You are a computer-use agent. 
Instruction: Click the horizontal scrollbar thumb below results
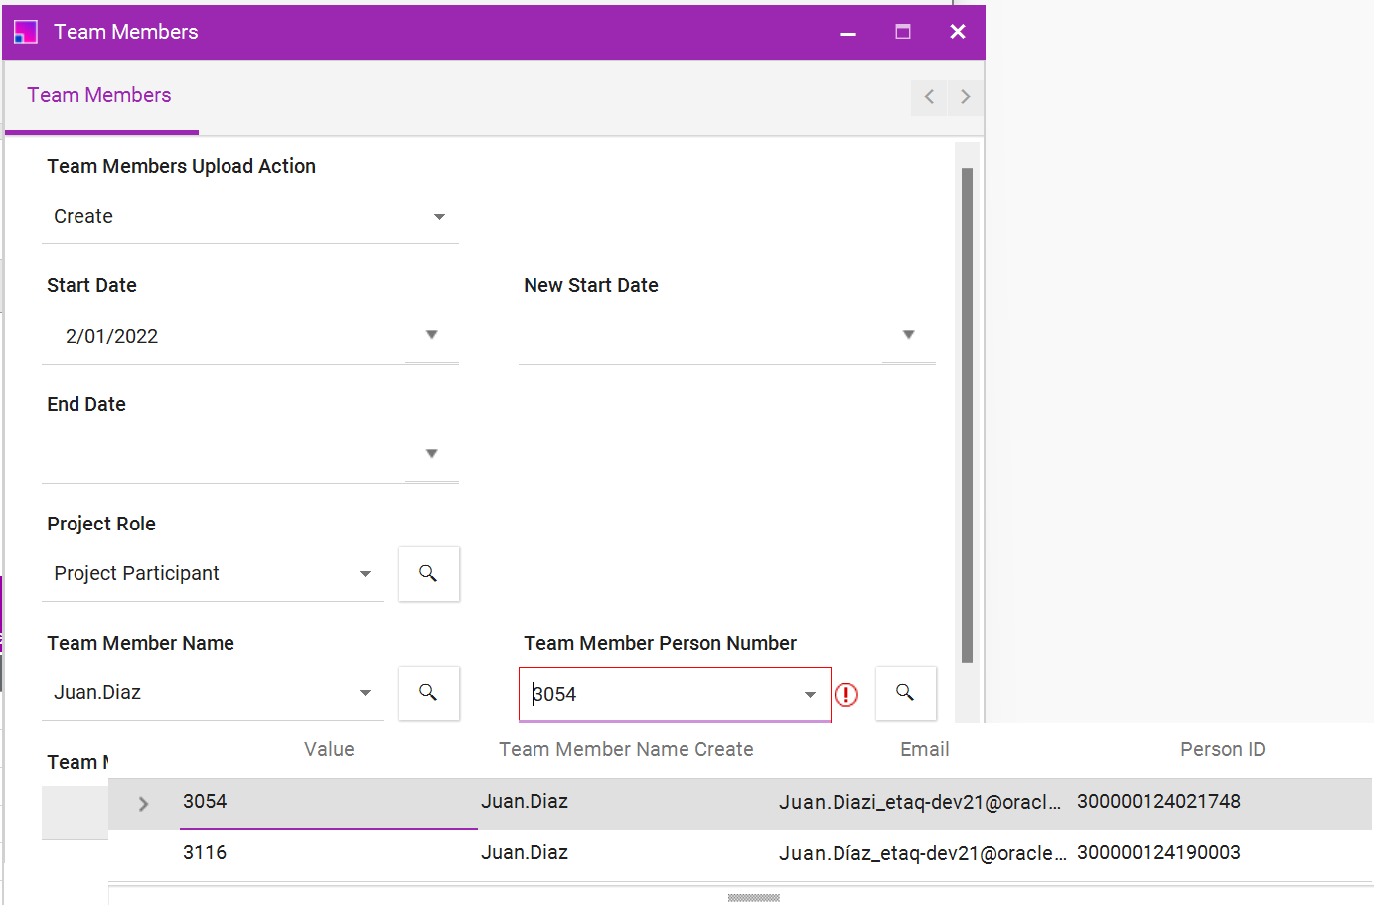coord(754,898)
